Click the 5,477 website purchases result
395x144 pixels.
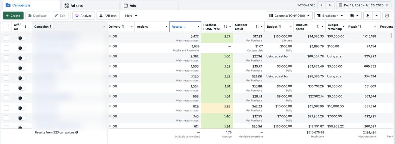pyautogui.click(x=195, y=36)
